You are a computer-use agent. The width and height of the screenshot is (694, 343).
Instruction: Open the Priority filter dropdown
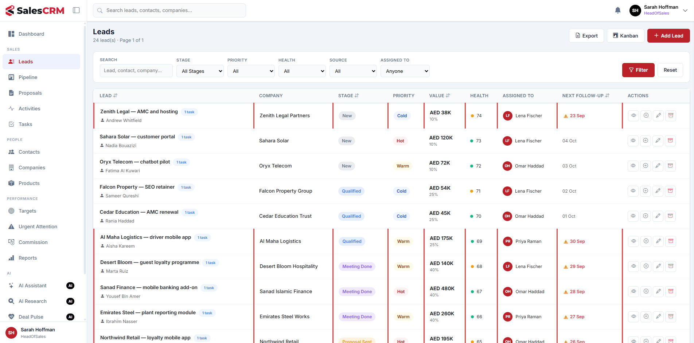(251, 71)
